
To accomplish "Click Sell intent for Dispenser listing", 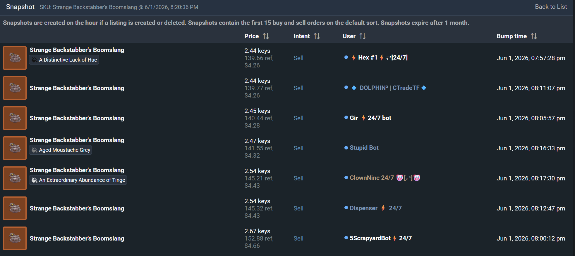I will (x=298, y=208).
